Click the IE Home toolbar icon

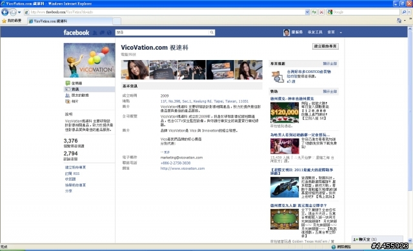399,21
